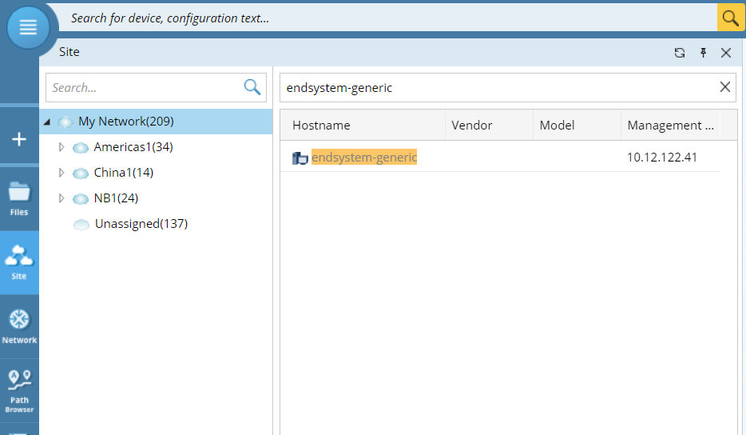Switch to the Site sidebar tab

coord(19,262)
